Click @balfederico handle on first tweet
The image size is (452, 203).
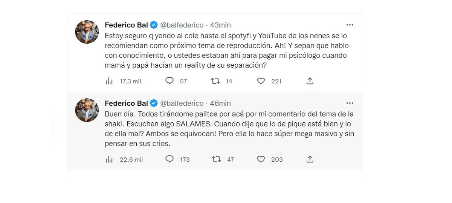coord(182,25)
